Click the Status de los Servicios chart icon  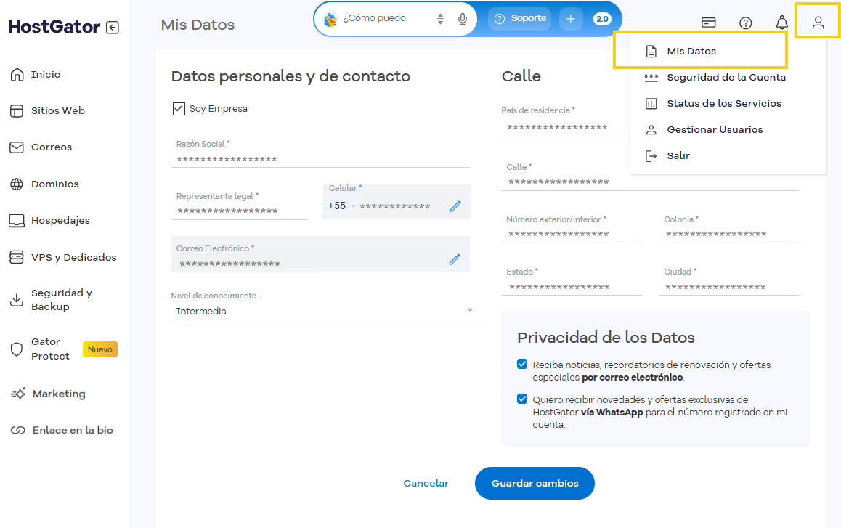click(x=651, y=104)
